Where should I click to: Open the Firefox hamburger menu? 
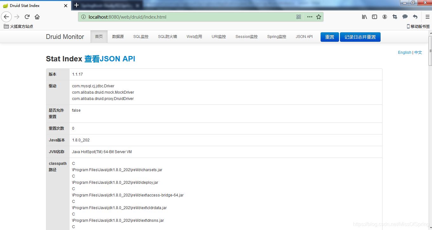point(427,17)
